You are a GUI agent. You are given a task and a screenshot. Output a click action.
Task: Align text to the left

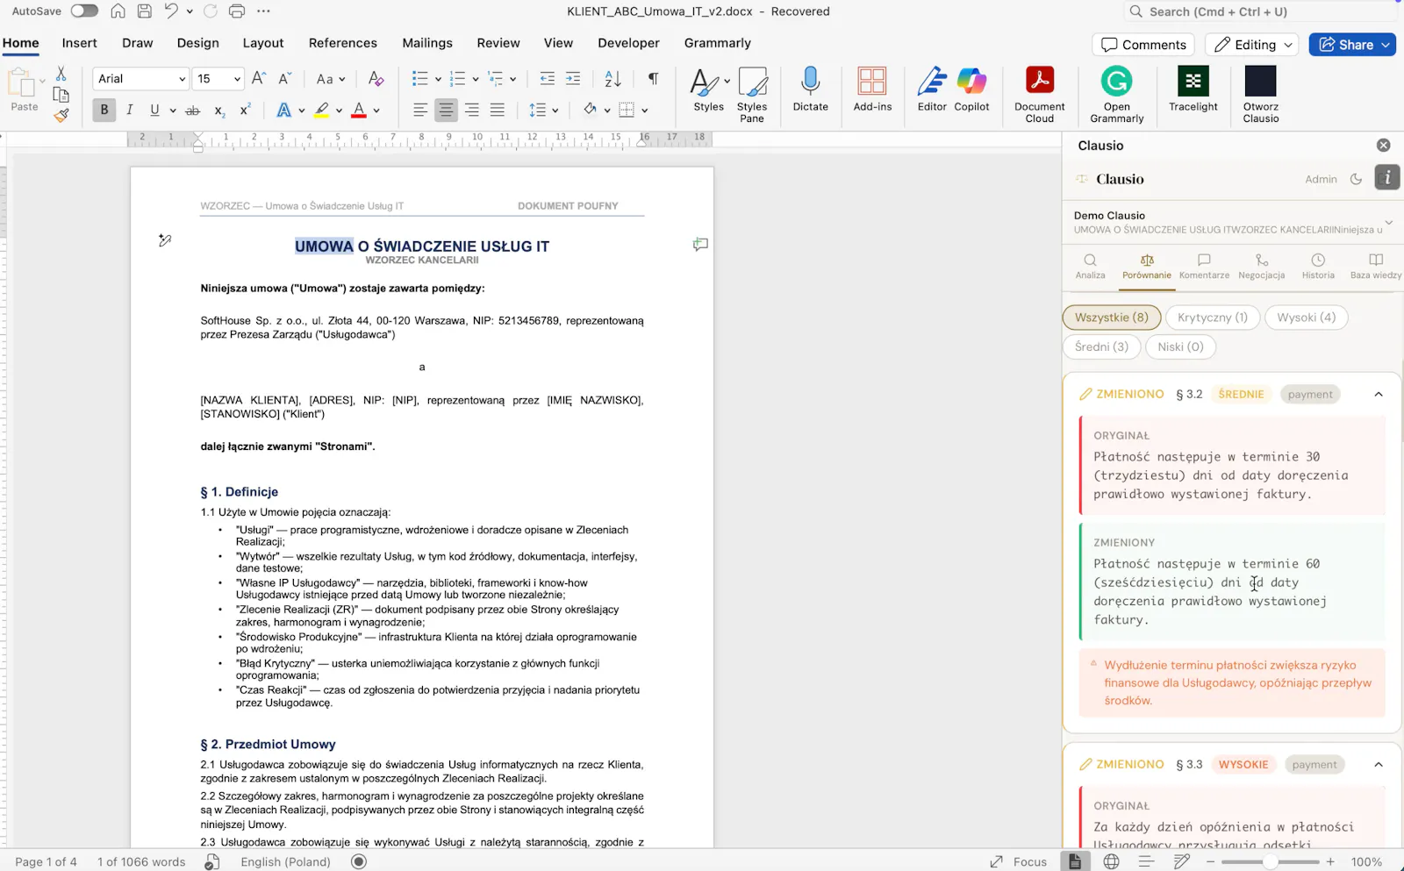[x=420, y=111]
